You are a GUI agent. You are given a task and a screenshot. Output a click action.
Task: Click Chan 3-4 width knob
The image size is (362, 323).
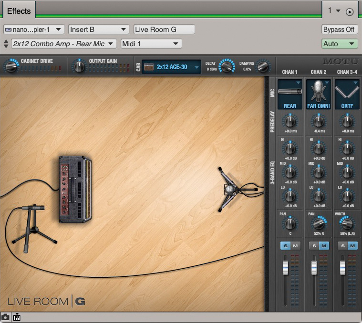point(347,223)
